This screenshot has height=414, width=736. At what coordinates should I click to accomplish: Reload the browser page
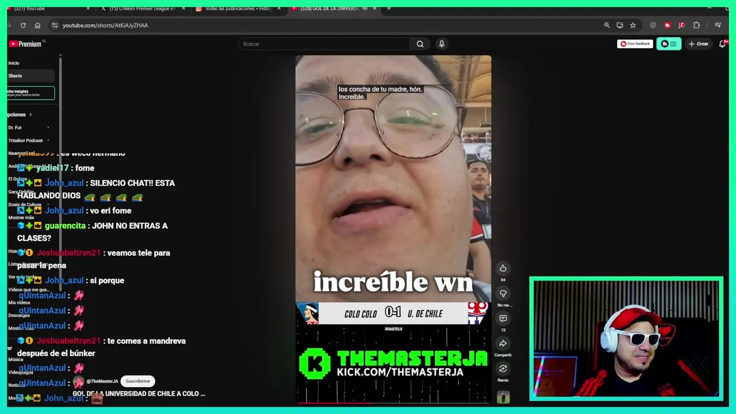point(23,25)
